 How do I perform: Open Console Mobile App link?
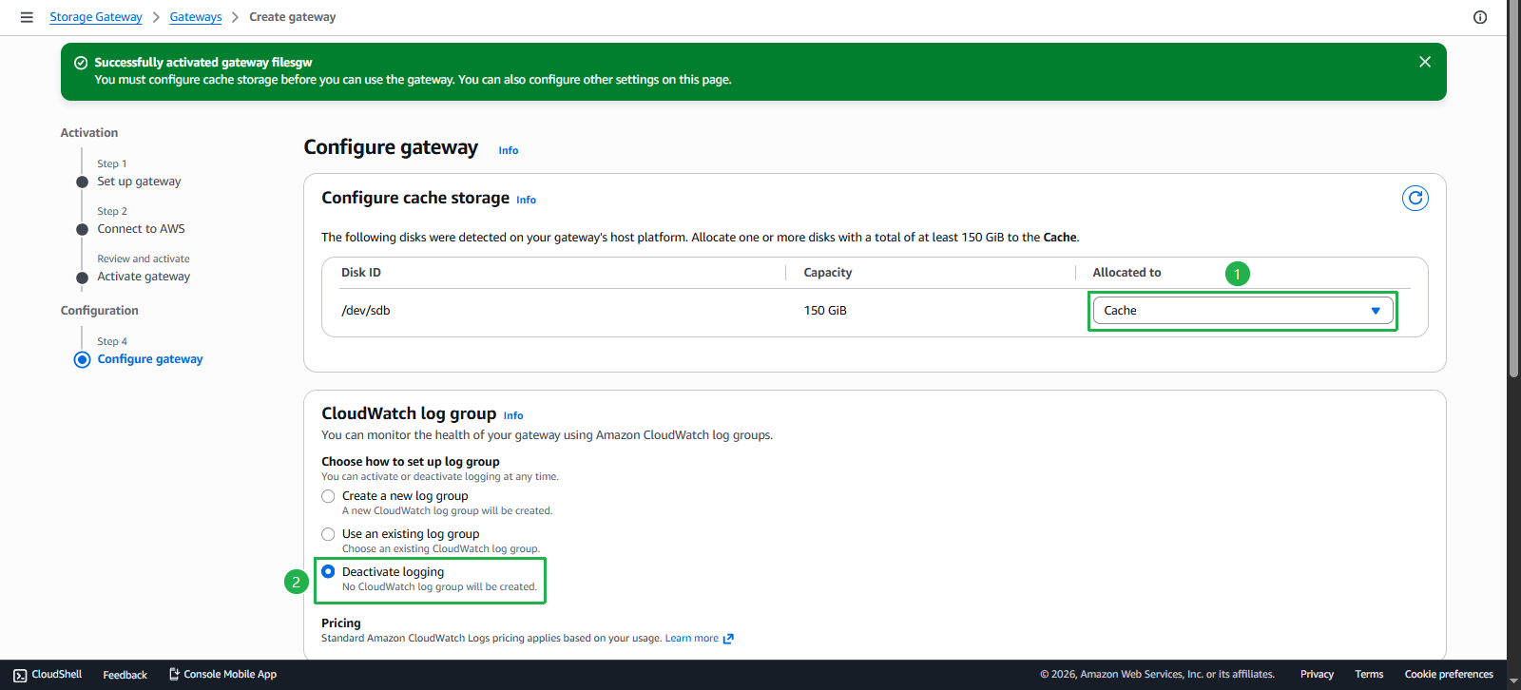(222, 675)
